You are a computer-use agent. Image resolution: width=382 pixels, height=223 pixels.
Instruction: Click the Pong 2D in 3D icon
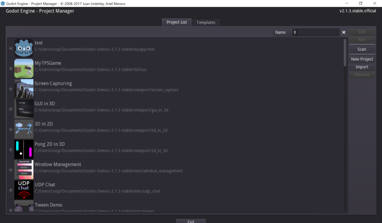(24, 149)
